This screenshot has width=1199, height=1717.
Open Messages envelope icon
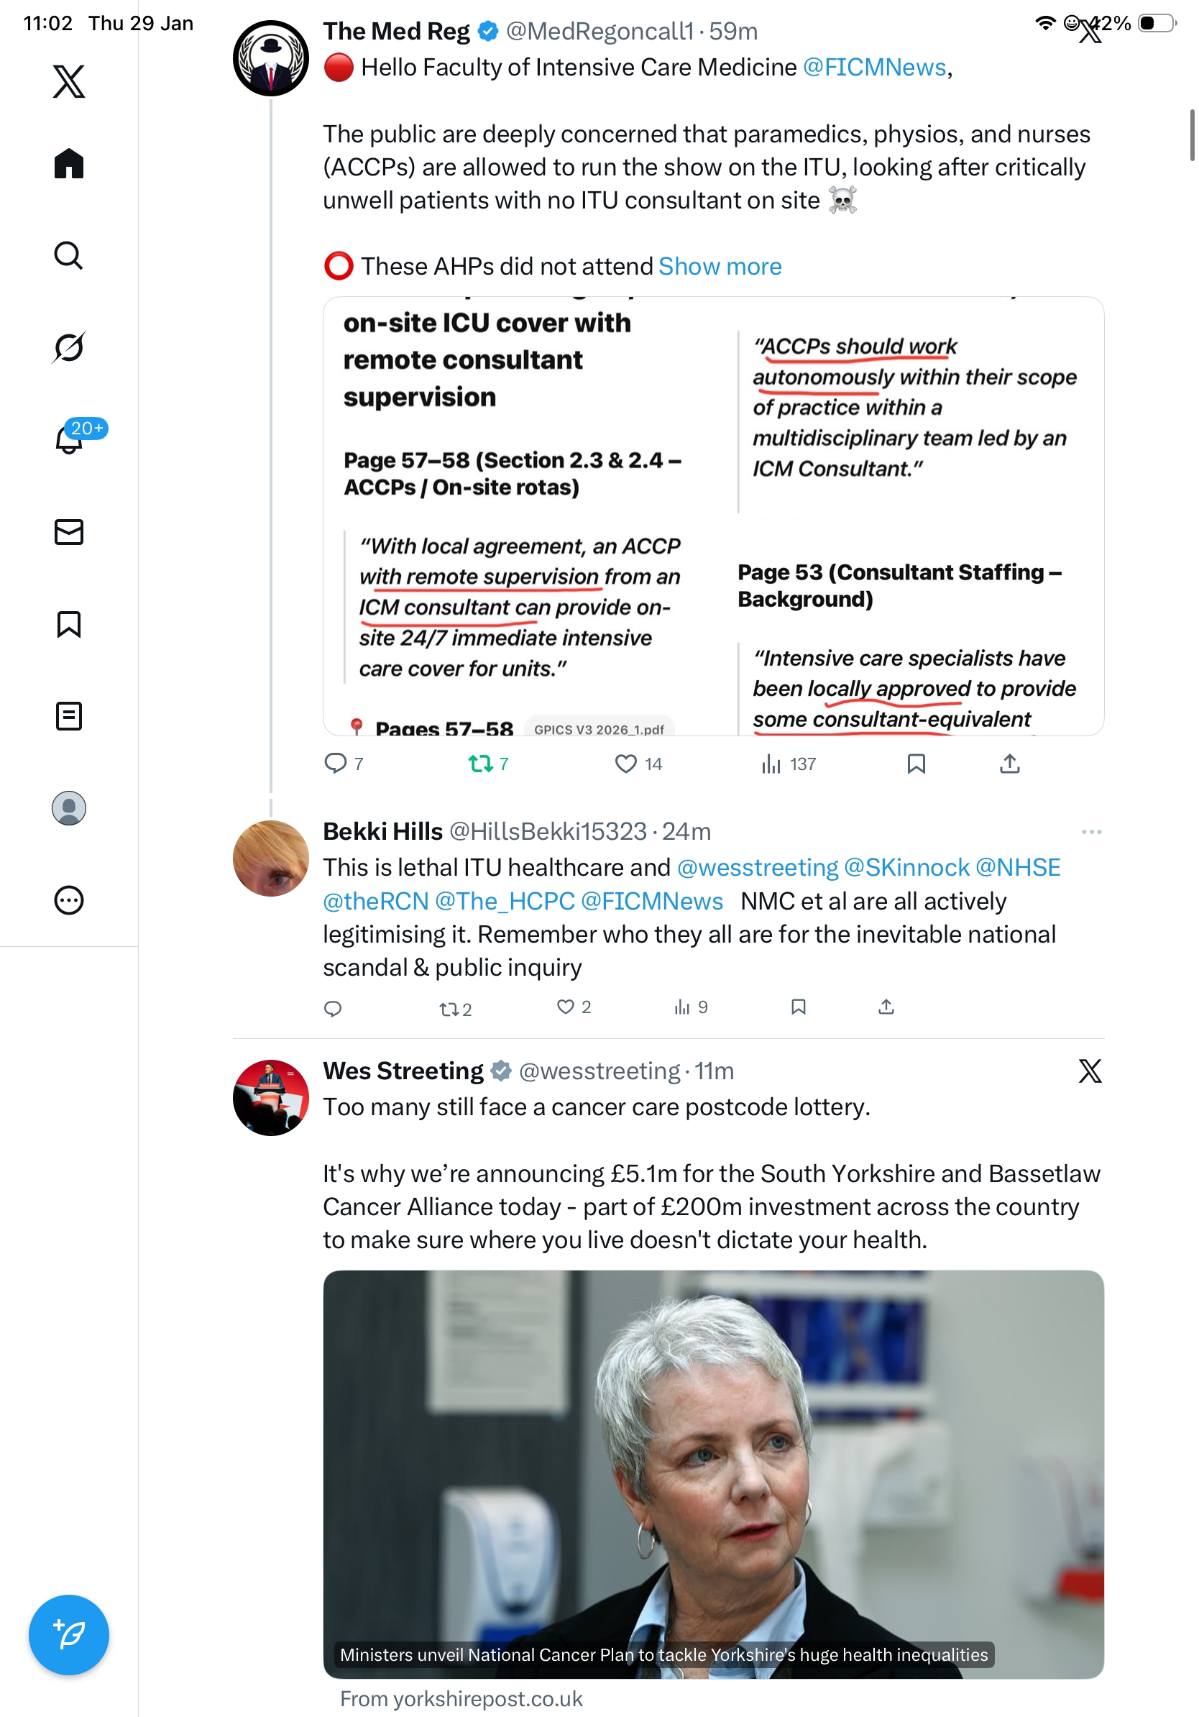click(x=69, y=531)
